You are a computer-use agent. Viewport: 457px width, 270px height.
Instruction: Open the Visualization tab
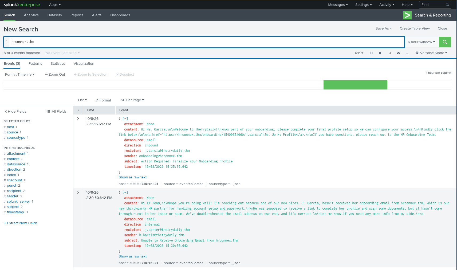[84, 64]
